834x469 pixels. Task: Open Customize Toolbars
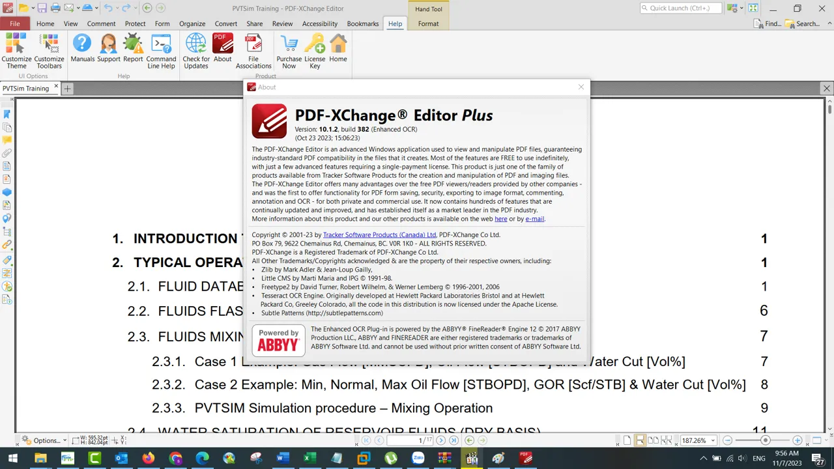coord(49,51)
